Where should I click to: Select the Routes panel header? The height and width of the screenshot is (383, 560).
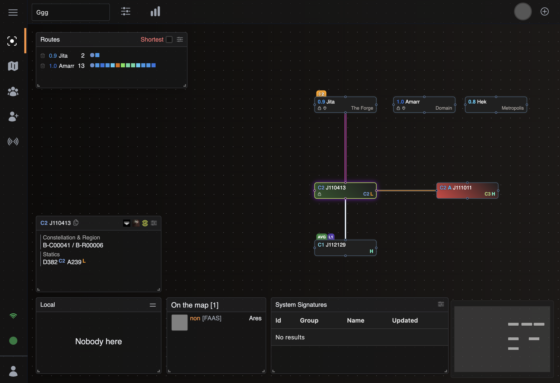click(x=50, y=39)
